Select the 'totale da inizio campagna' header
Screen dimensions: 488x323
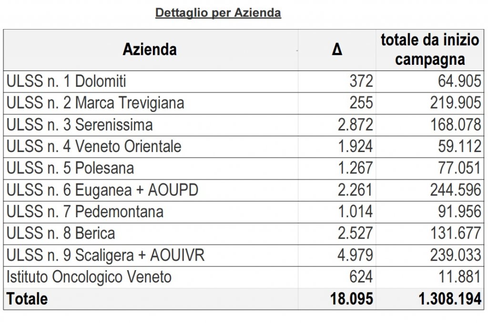[x=430, y=50]
